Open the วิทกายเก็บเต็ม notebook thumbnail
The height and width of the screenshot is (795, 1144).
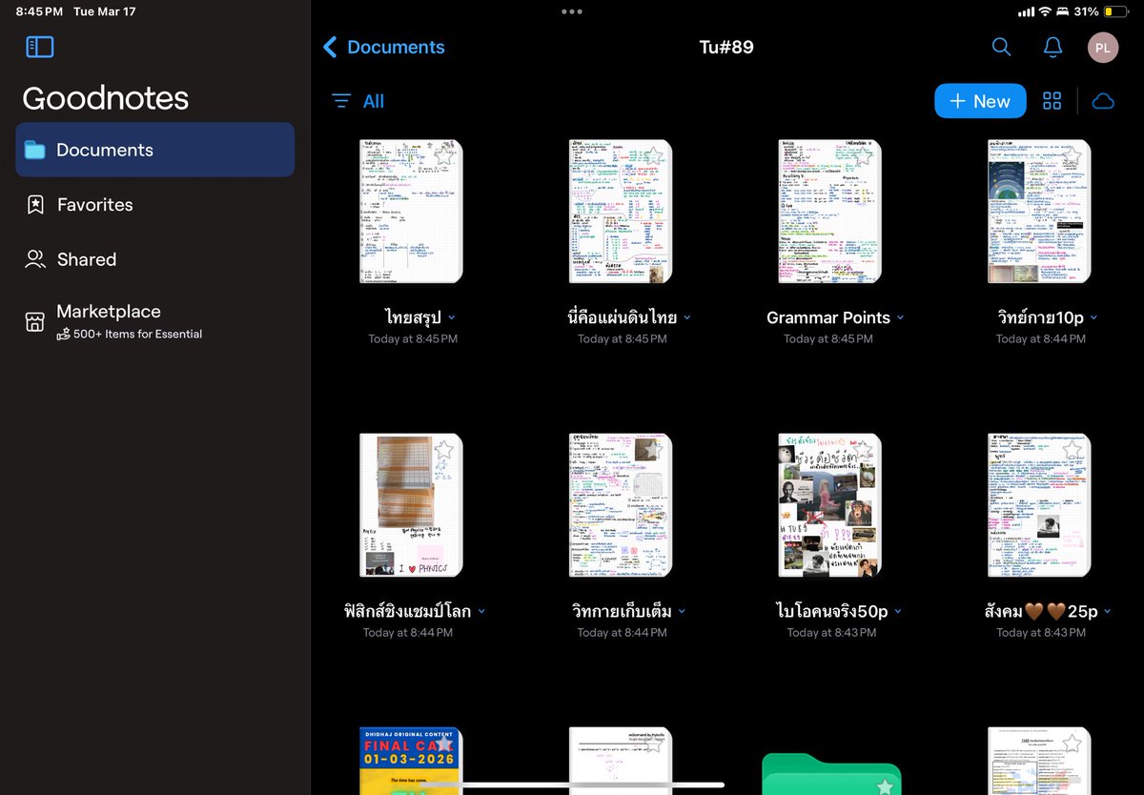click(x=621, y=505)
